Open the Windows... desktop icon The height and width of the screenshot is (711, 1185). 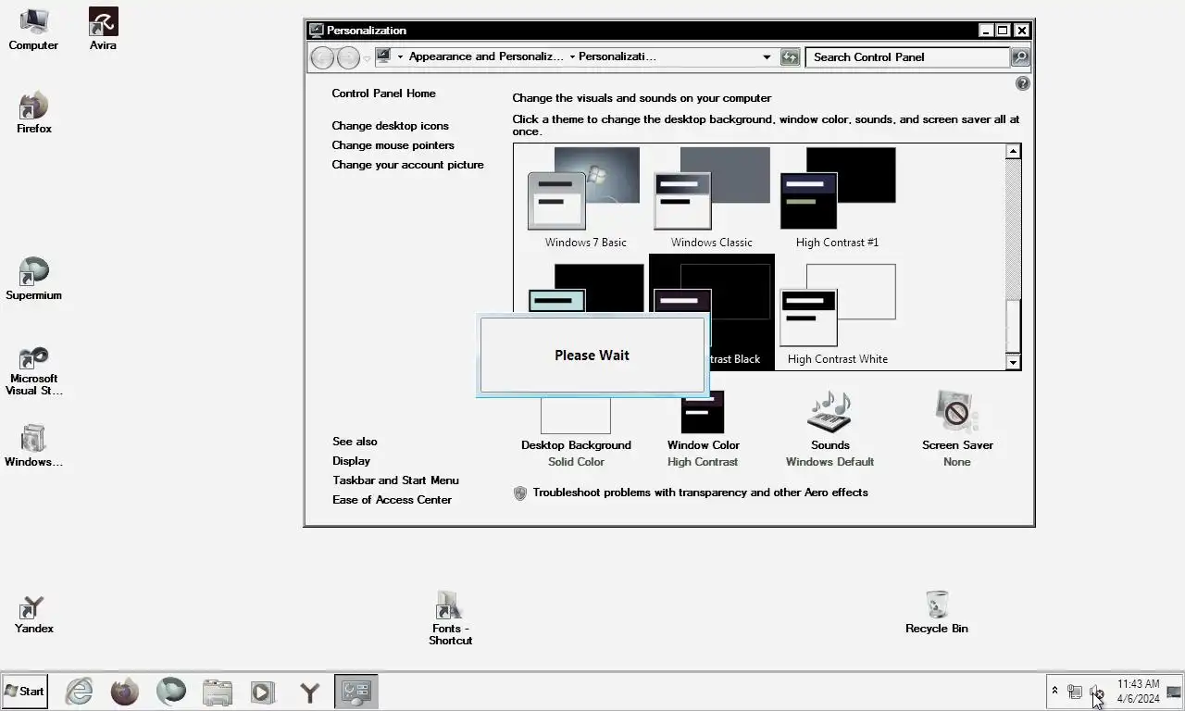click(33, 446)
